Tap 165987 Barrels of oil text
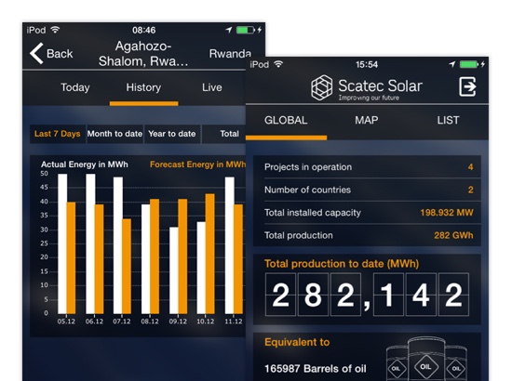Viewport: 512px width, 381px height. (x=315, y=369)
